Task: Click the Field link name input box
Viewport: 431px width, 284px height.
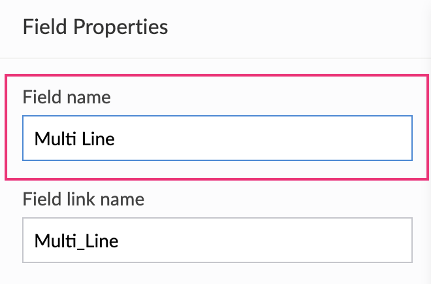Action: point(217,240)
